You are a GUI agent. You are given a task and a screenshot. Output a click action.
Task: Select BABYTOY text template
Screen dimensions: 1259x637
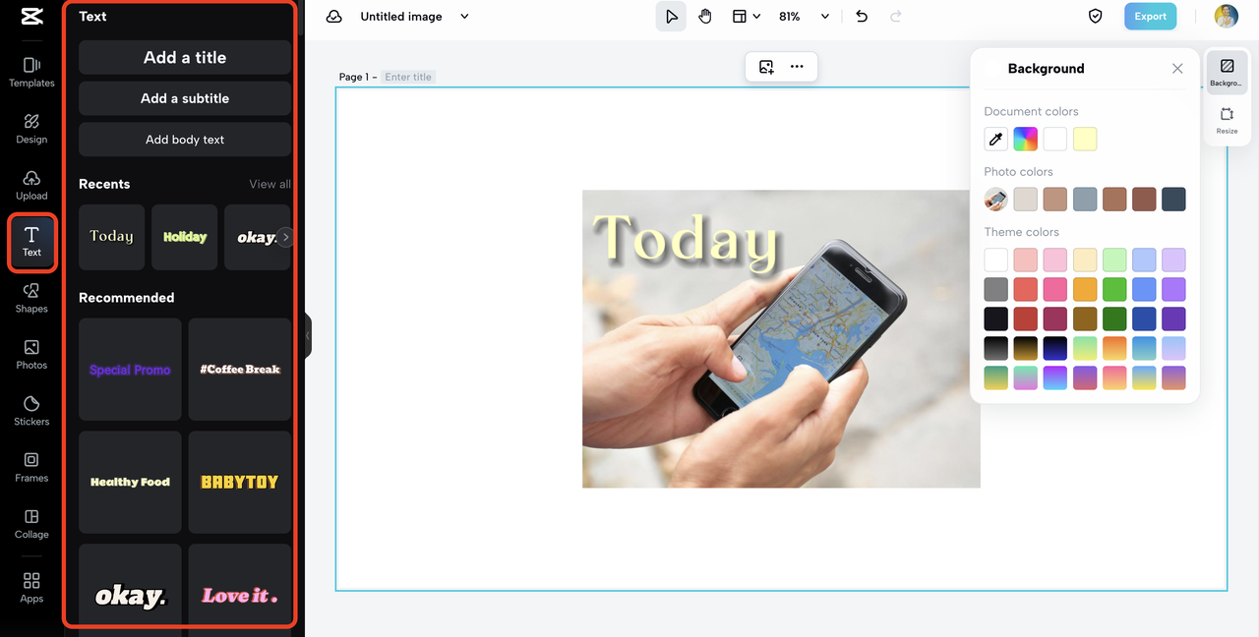coord(240,483)
